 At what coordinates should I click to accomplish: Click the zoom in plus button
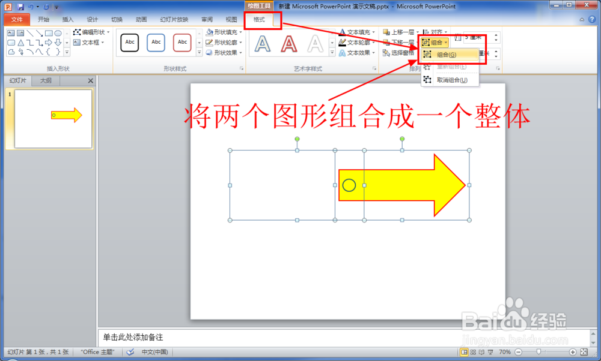(573, 352)
